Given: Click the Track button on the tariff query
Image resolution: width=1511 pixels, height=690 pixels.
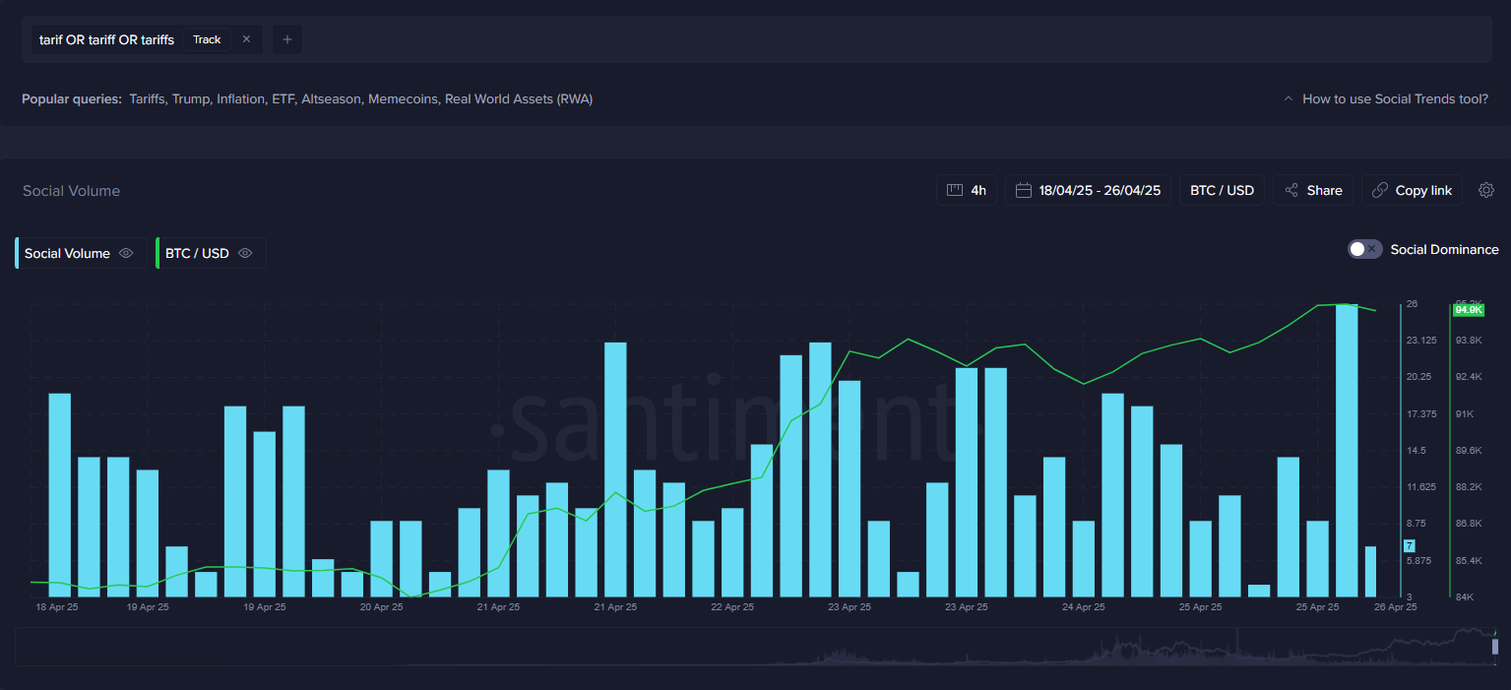Looking at the screenshot, I should pos(206,39).
